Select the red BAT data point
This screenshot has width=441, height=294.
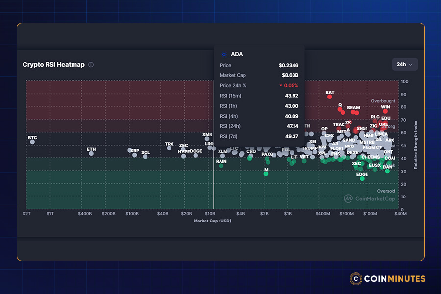click(330, 97)
